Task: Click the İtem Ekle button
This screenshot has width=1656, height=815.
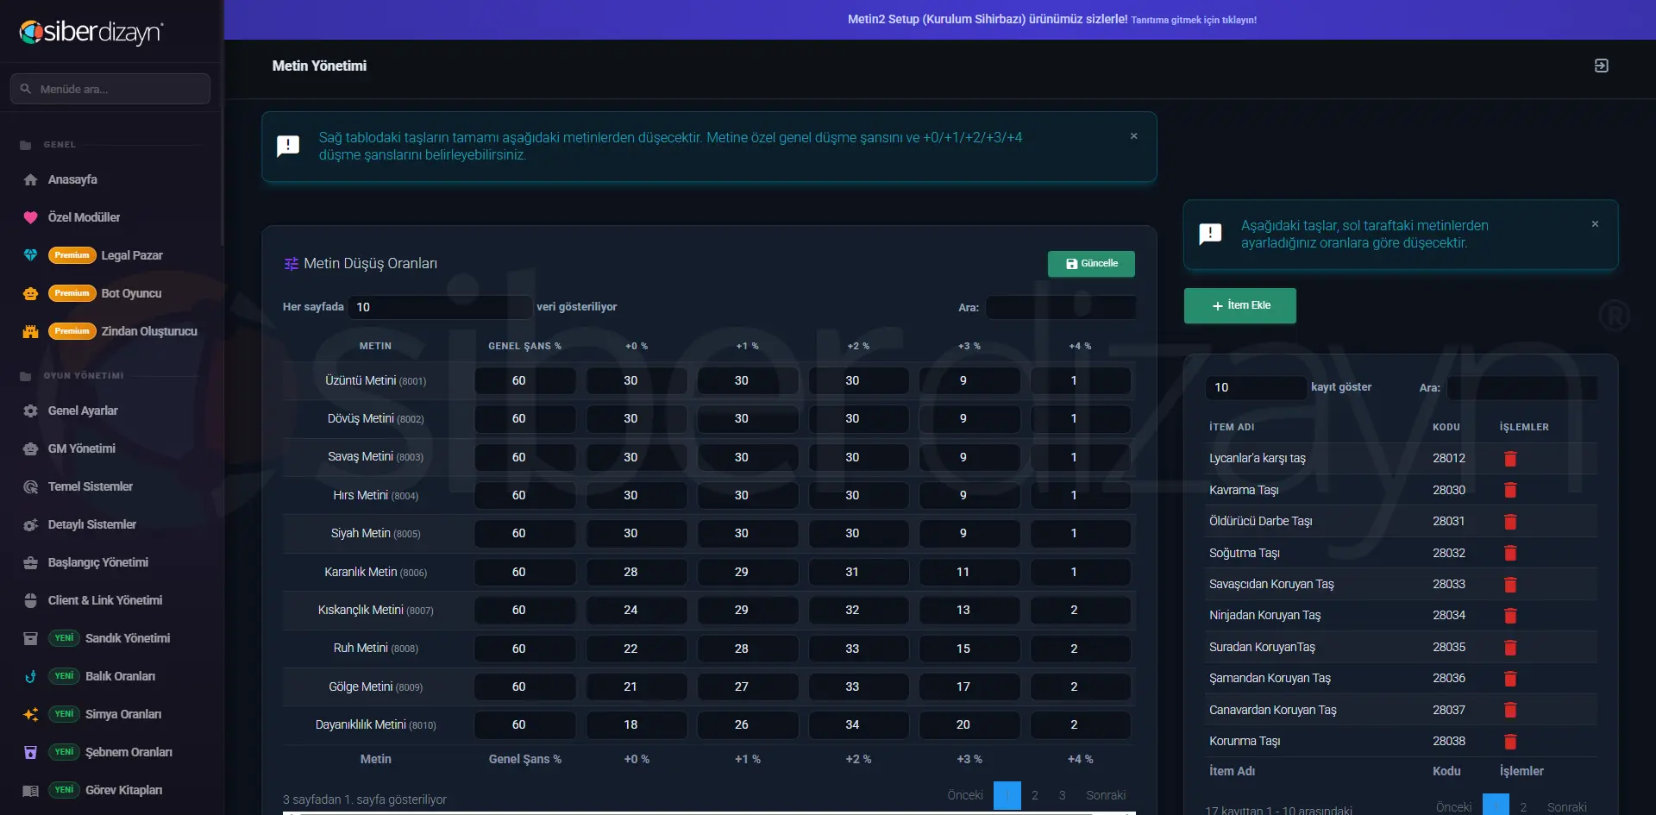Action: [x=1239, y=305]
